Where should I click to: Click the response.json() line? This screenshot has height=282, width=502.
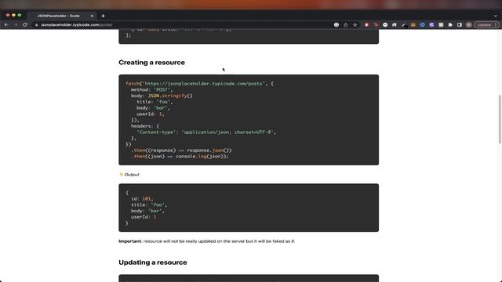pyautogui.click(x=181, y=150)
